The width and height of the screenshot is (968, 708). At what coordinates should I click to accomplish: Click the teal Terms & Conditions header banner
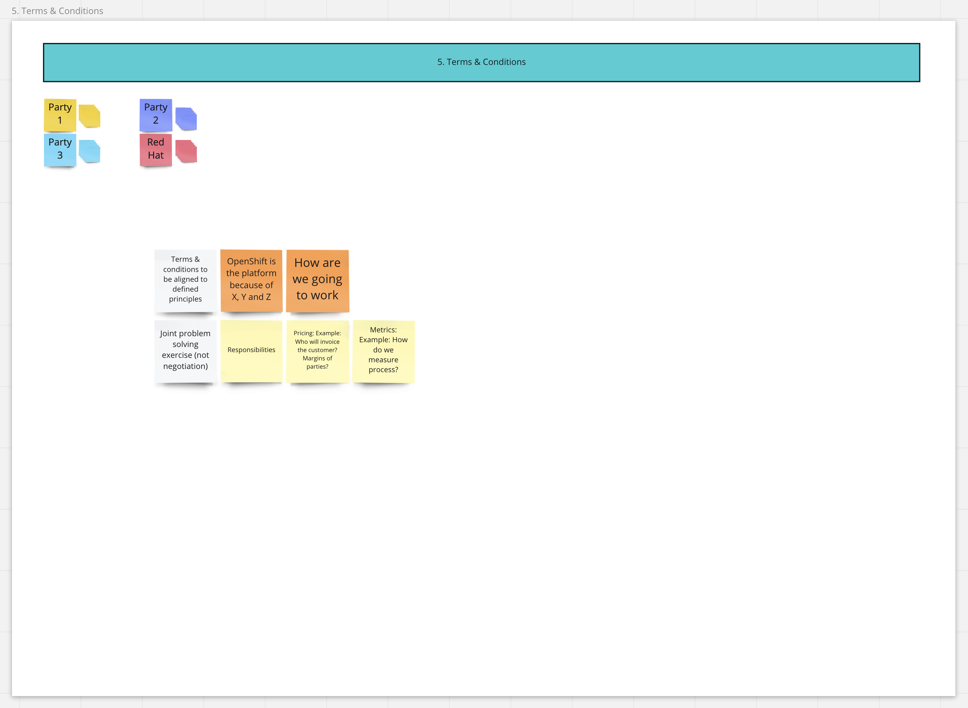(x=481, y=63)
